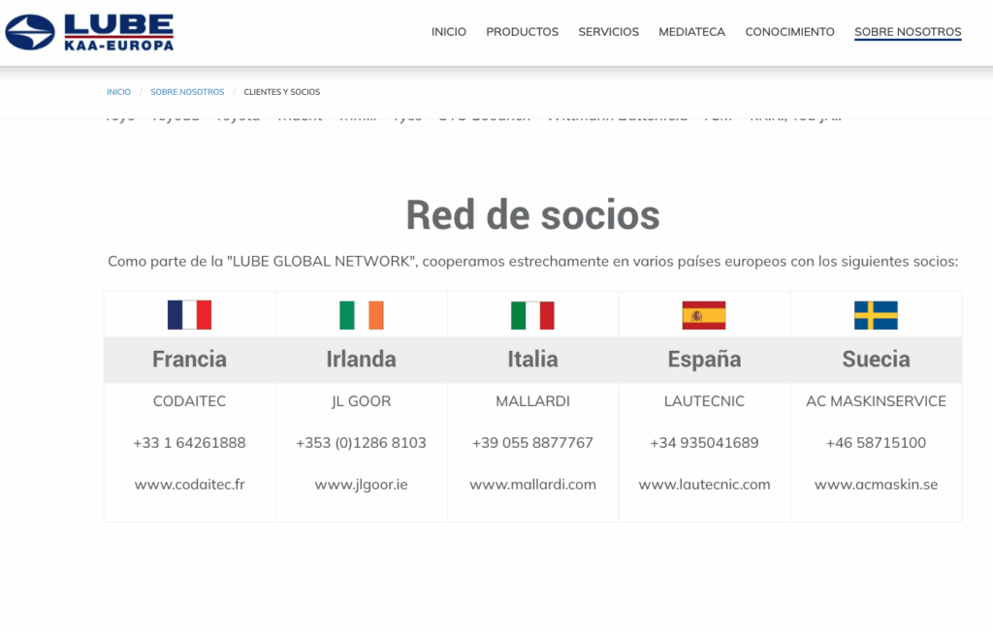This screenshot has width=993, height=630.
Task: Follow the www.mallardi.com link
Action: tap(532, 485)
